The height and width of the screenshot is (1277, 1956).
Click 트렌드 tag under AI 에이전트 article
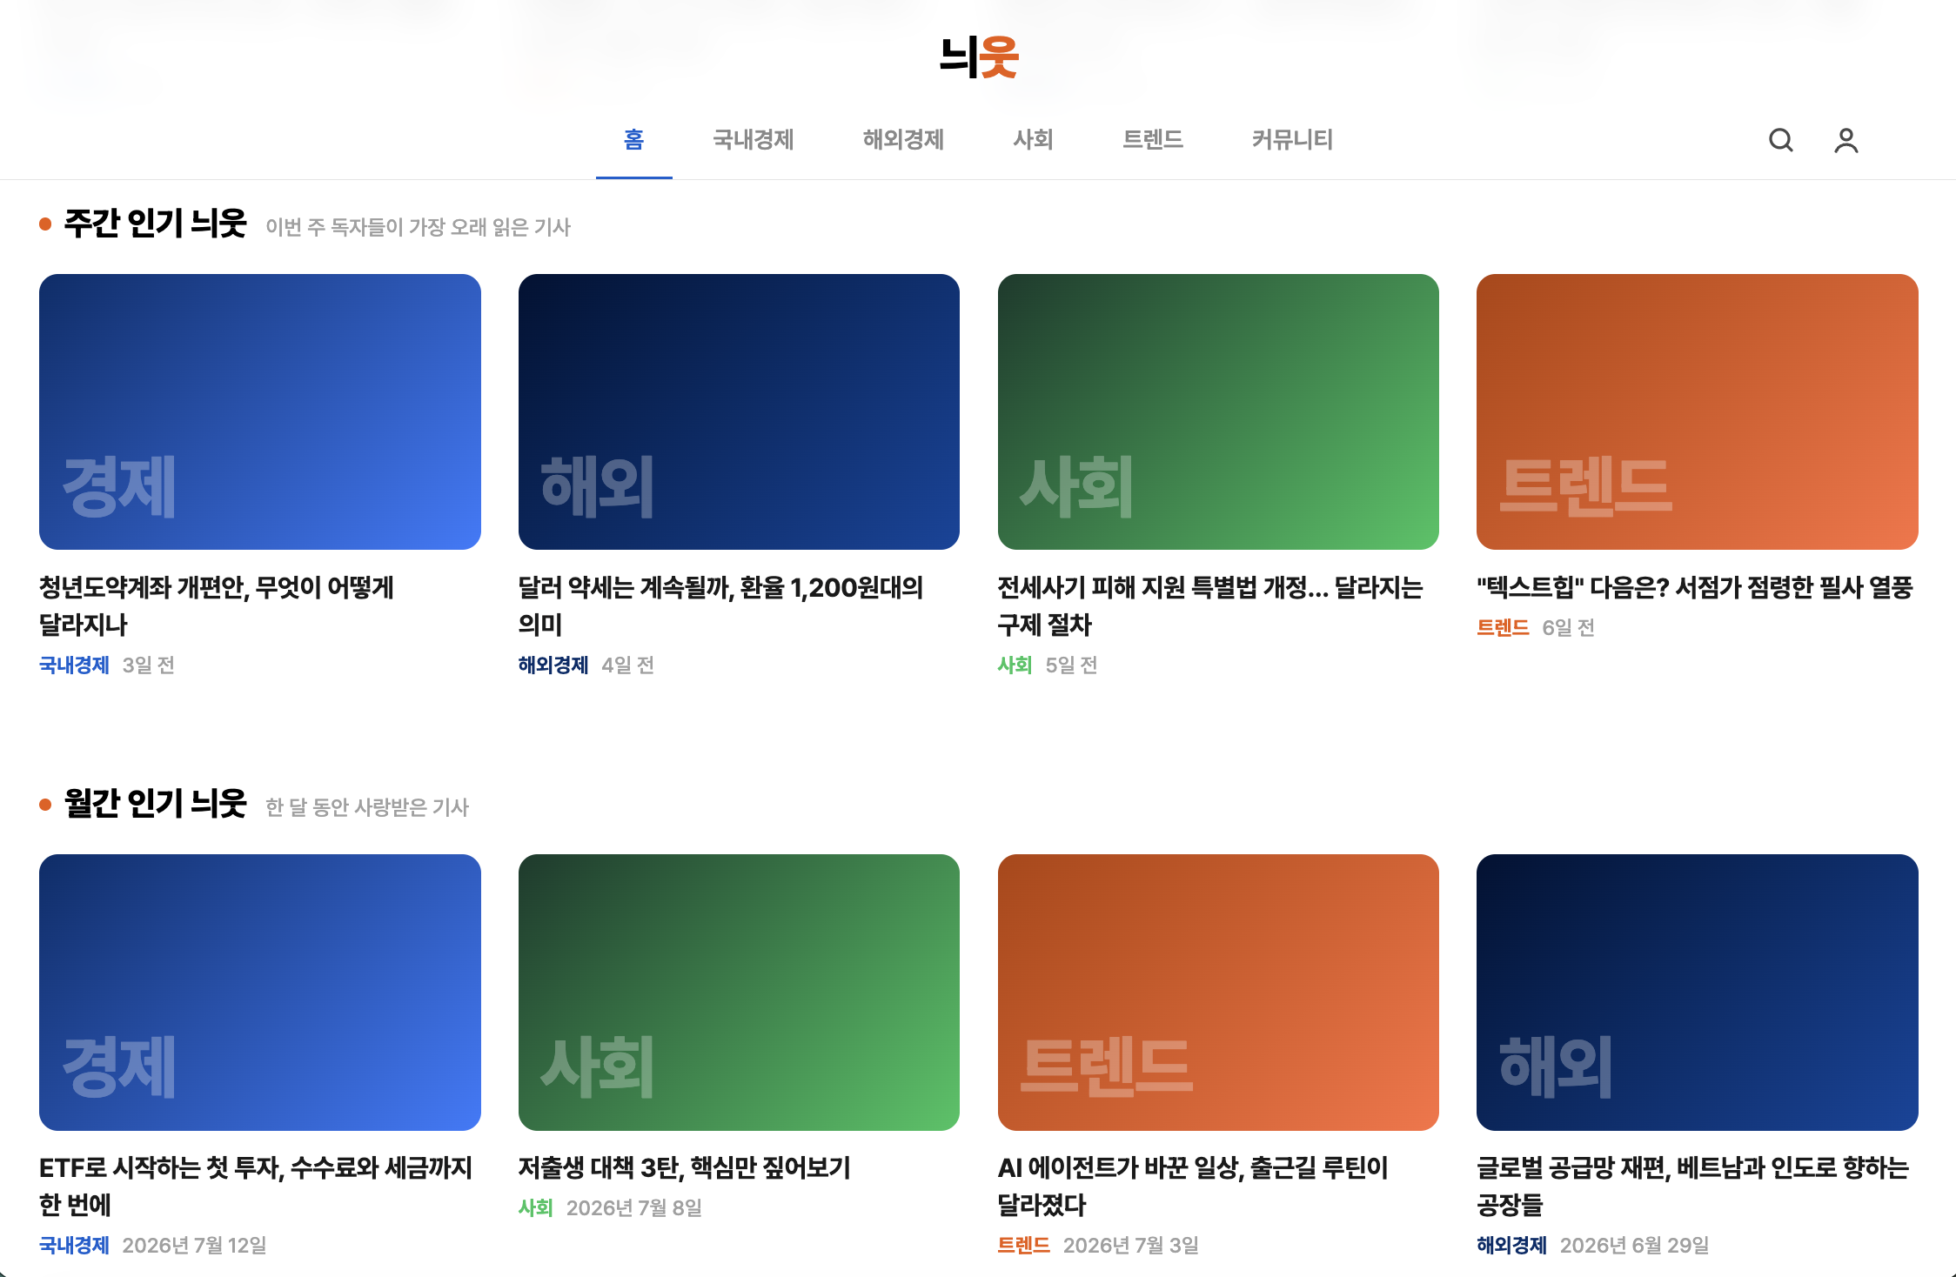pyautogui.click(x=1024, y=1245)
